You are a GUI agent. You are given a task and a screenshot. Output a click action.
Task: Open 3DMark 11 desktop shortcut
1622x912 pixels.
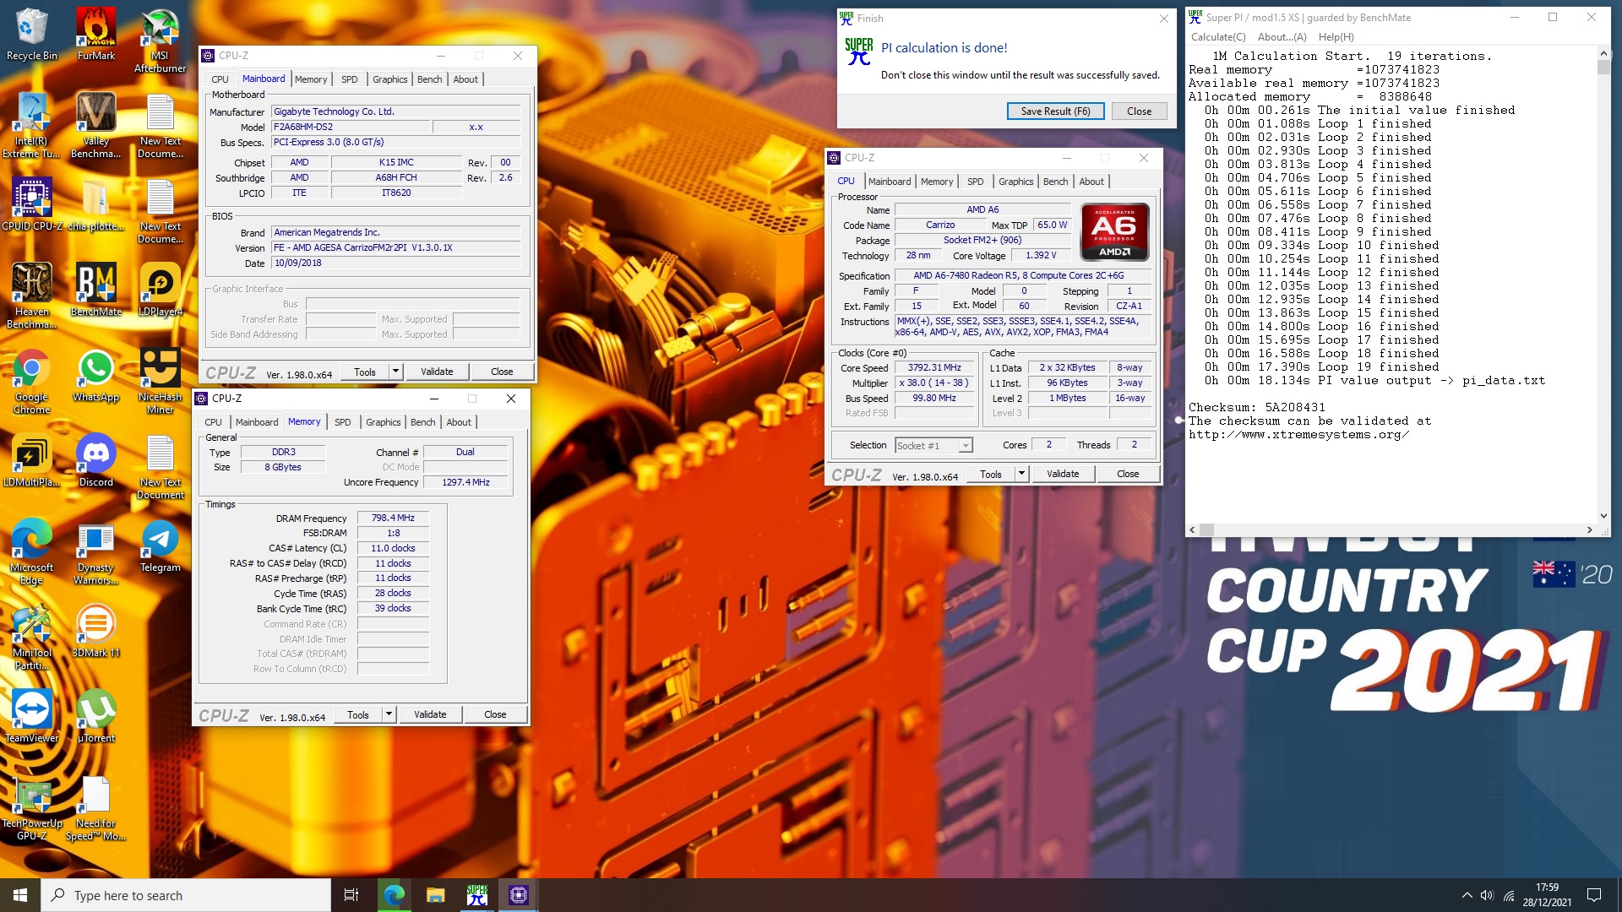[x=95, y=632]
